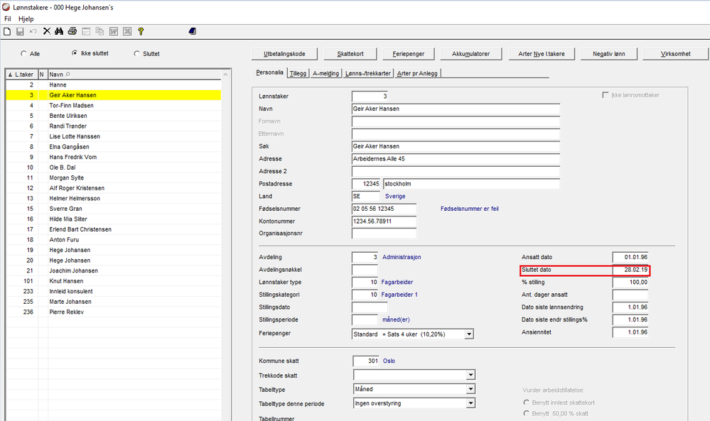This screenshot has width=710, height=421.
Task: Select the Sluttet radio button
Action: 136,53
